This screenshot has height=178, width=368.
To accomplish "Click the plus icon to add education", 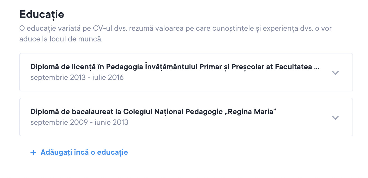I will pyautogui.click(x=33, y=152).
